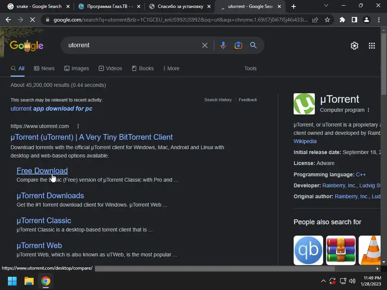Viewport: 387px width, 290px height.
Task: Open Rainberry, Inc. link under Developer
Action: 339,185
